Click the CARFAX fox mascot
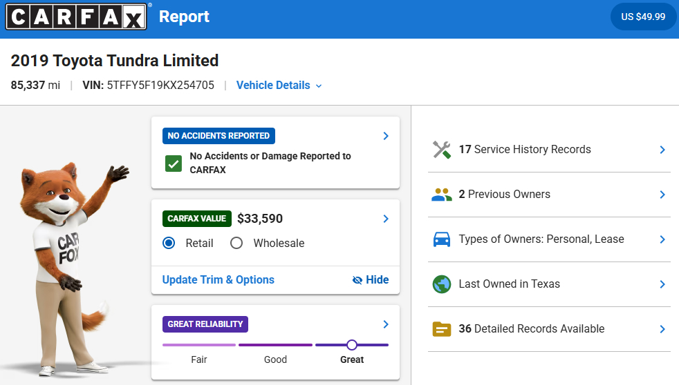Image resolution: width=679 pixels, height=385 pixels. 69,268
